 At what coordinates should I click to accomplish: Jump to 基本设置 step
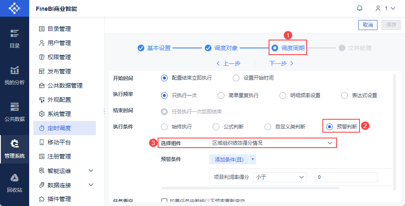154,48
